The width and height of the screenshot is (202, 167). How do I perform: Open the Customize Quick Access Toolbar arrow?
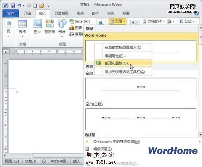click(x=48, y=6)
